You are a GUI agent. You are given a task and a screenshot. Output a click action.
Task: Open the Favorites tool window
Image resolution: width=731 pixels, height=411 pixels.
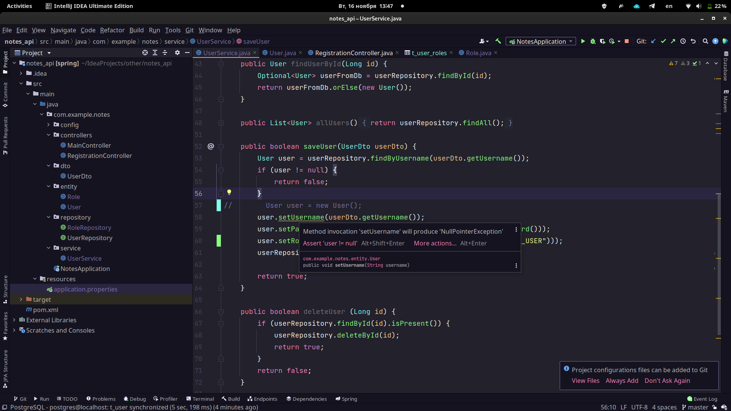[5, 326]
